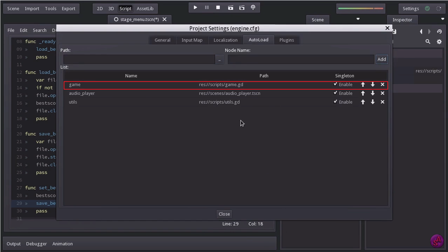The image size is (448, 252).
Task: Open the Input Map tab
Action: point(192,40)
